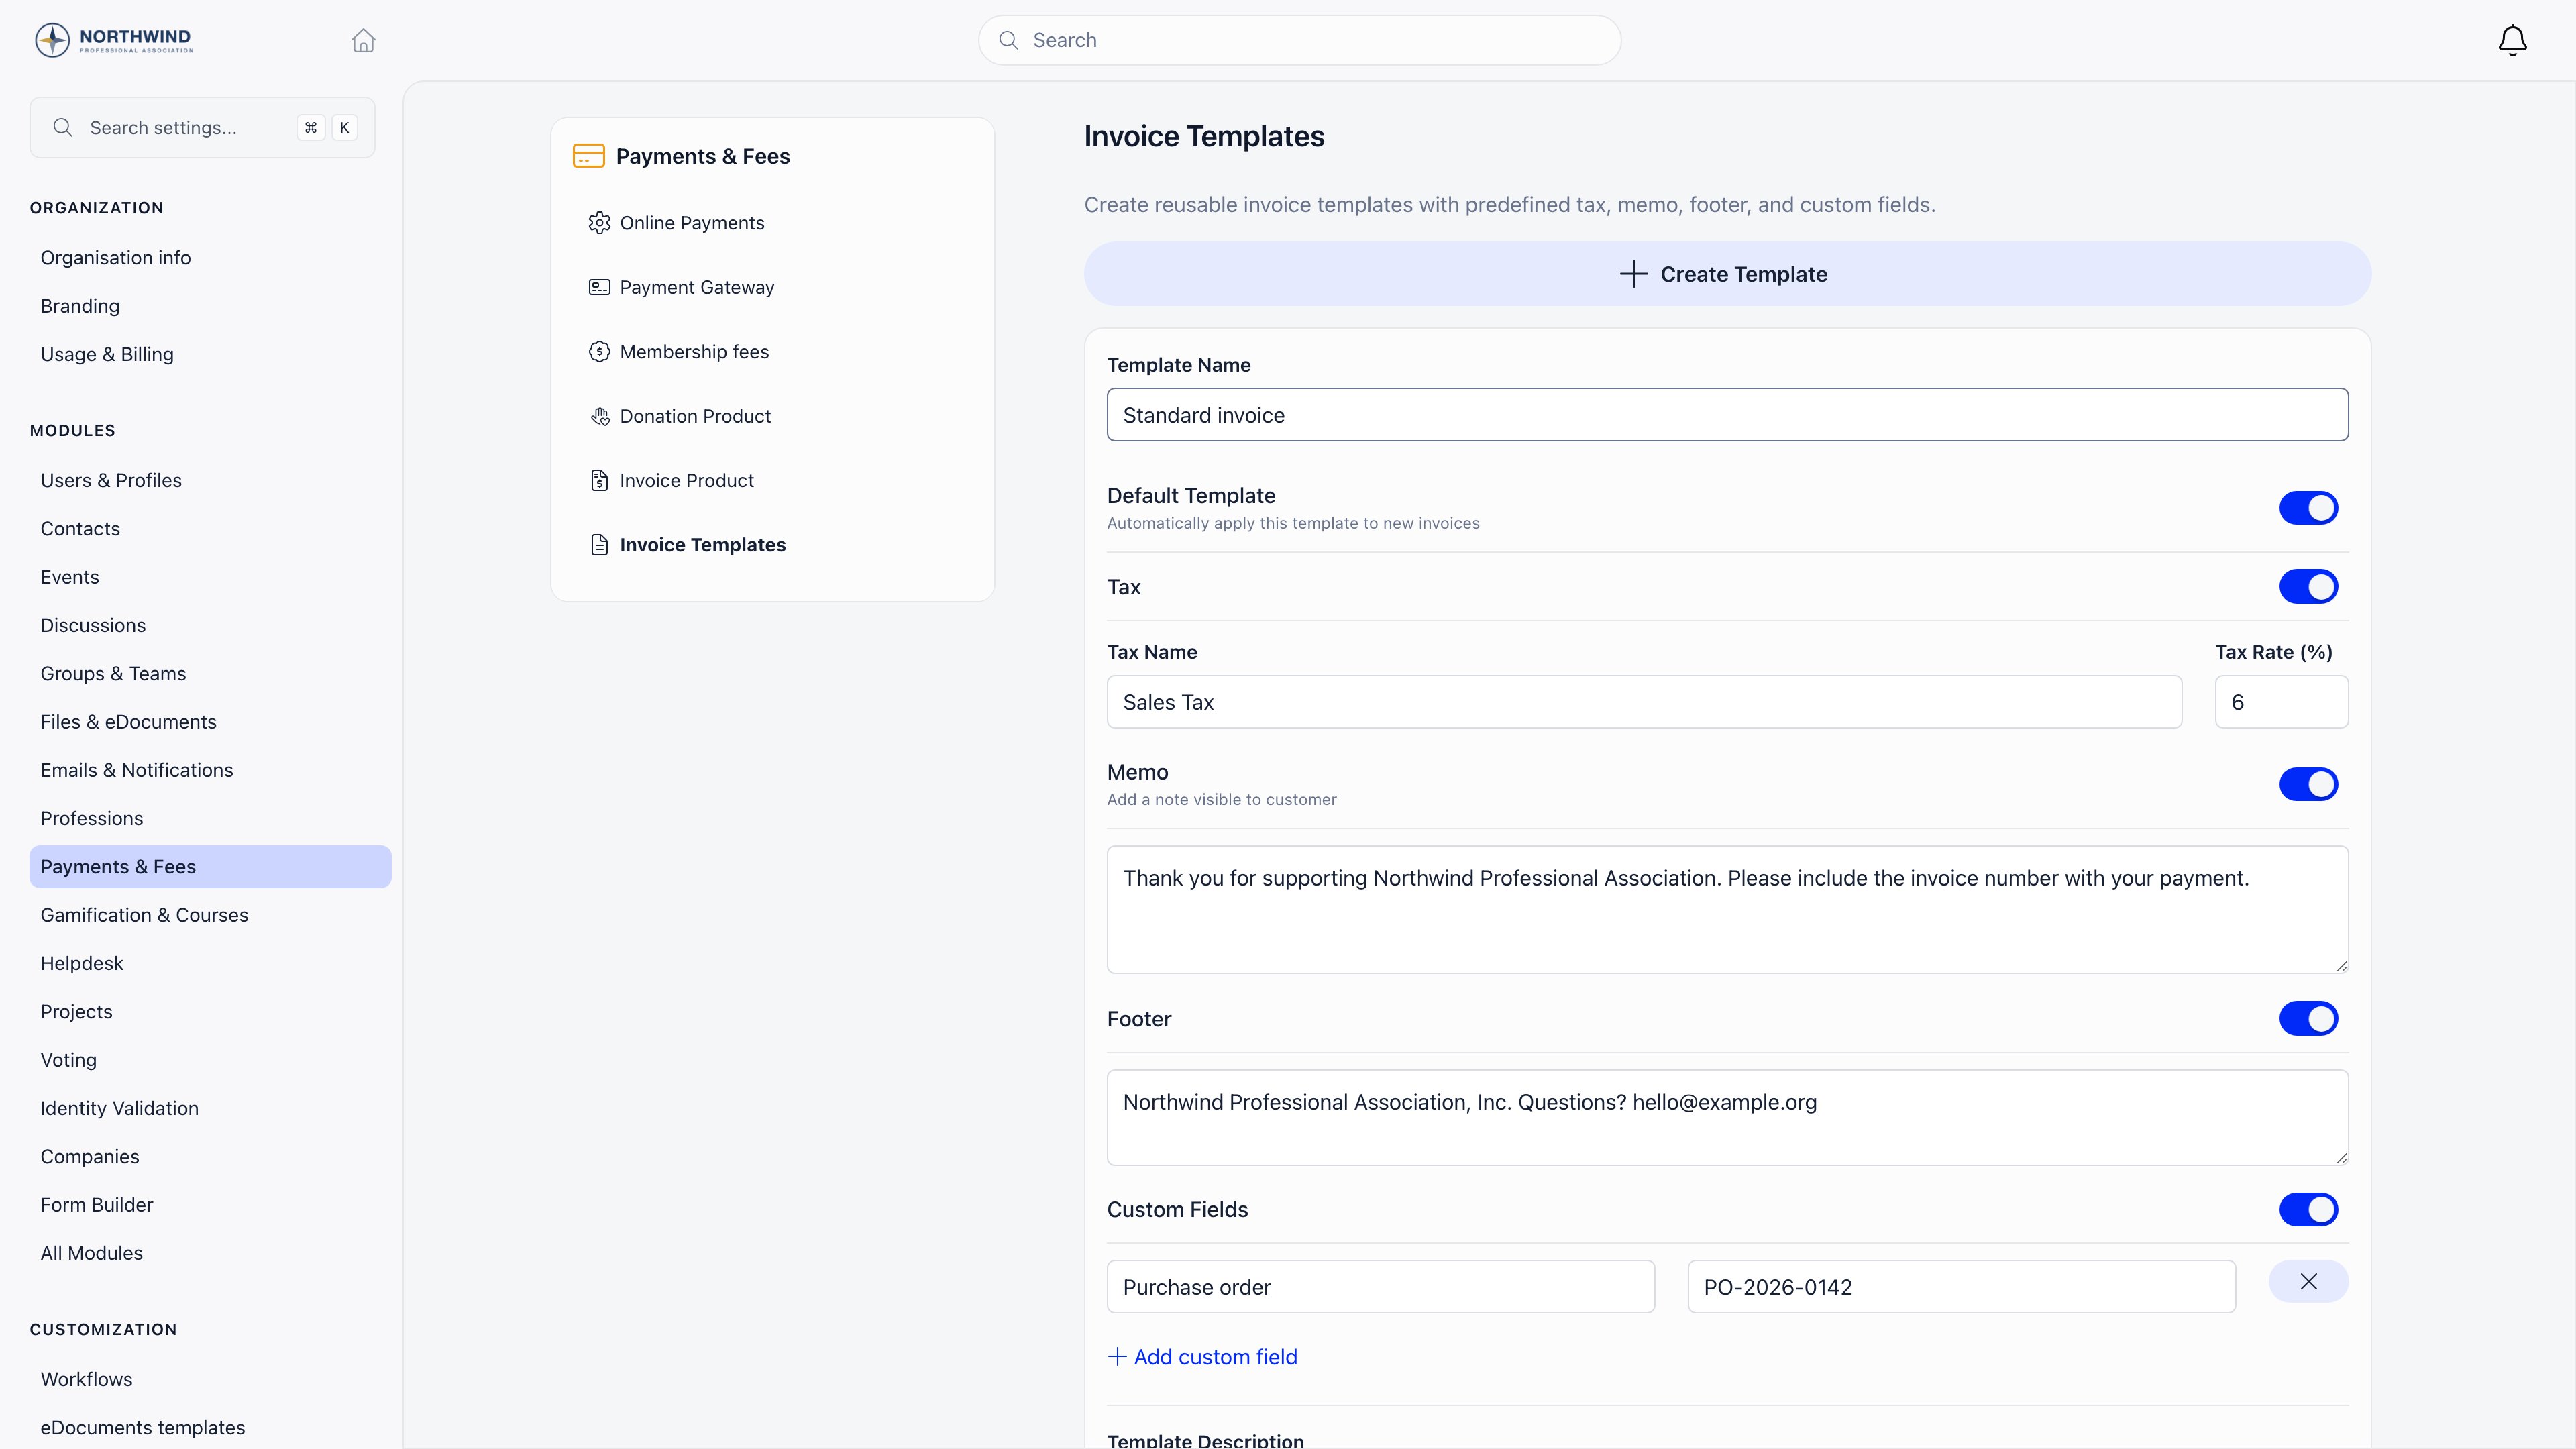2576x1449 pixels.
Task: Open eDocuments templates
Action: click(142, 1427)
